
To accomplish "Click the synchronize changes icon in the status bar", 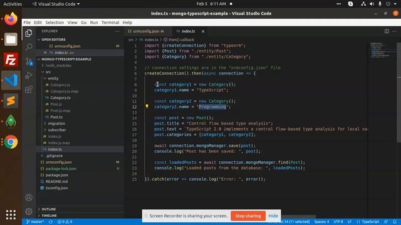I will 51,222.
